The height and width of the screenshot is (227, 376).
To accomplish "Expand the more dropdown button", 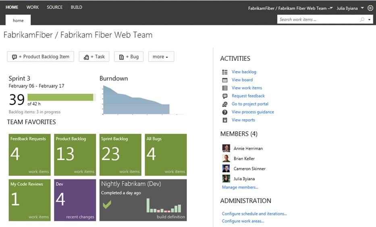I will (x=161, y=56).
